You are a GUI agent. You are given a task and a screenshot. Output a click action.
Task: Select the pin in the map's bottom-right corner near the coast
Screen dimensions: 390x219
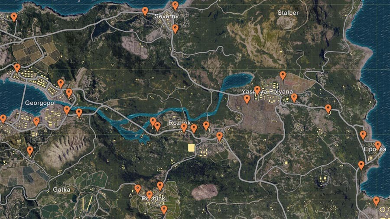[x=376, y=201]
